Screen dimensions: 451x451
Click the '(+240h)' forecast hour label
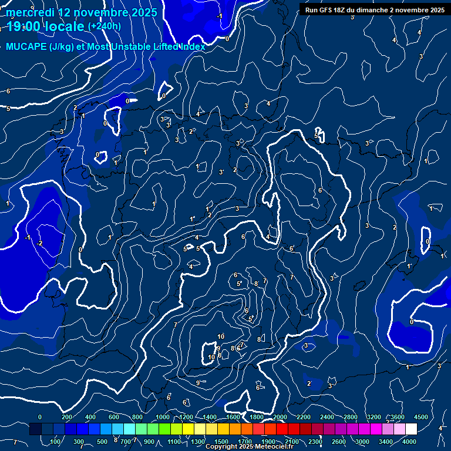(104, 26)
